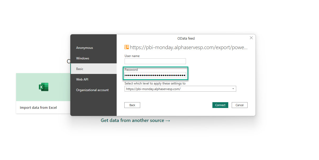The image size is (319, 160).
Task: Select the Anonymous authentication tab
Action: (x=85, y=48)
